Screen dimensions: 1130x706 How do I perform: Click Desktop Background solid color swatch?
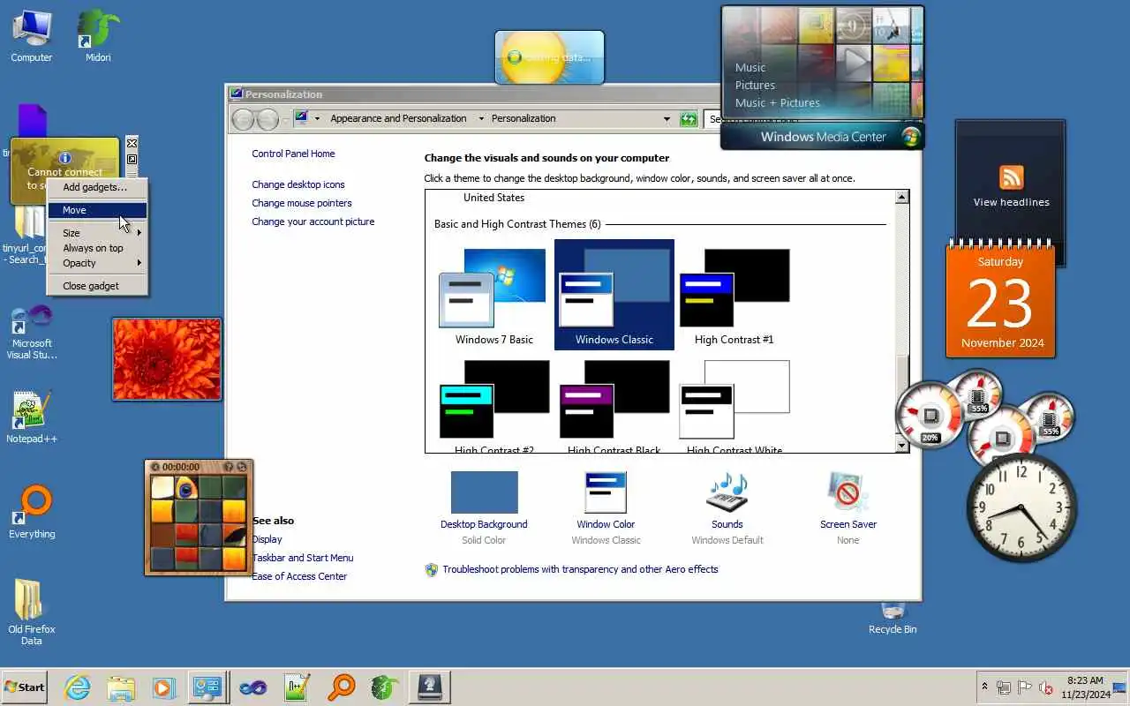click(x=485, y=492)
